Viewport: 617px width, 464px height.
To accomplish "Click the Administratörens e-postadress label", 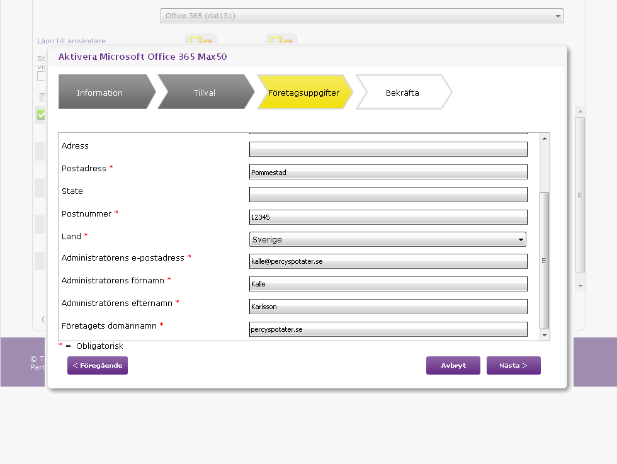I will [123, 257].
